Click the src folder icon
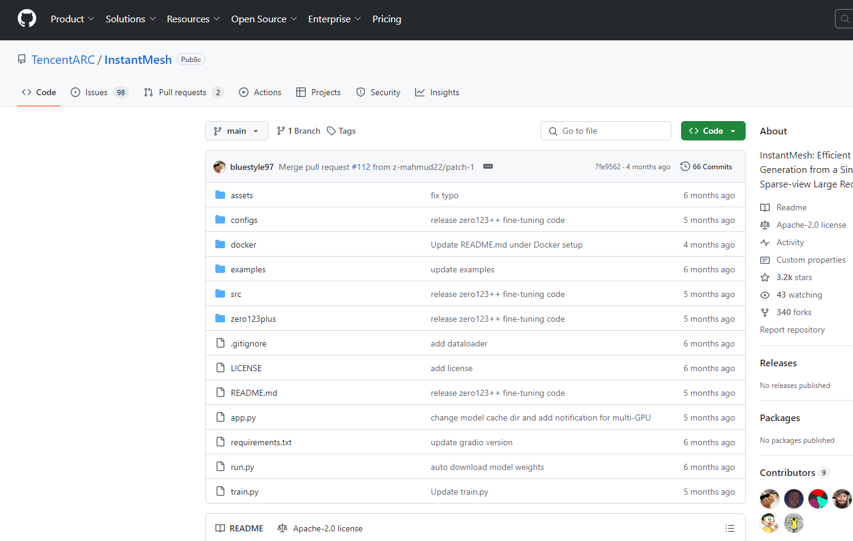The height and width of the screenshot is (541, 853). point(220,294)
